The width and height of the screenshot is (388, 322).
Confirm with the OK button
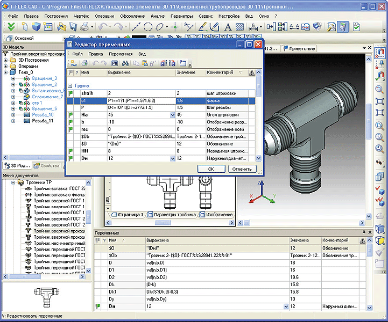coord(211,169)
